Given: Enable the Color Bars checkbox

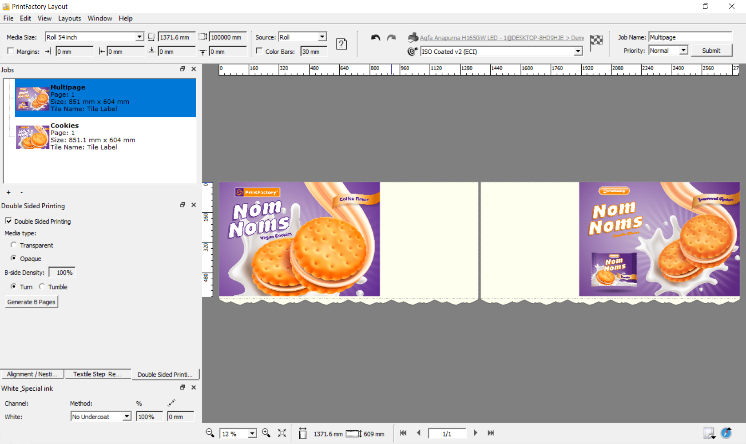Looking at the screenshot, I should coord(259,51).
